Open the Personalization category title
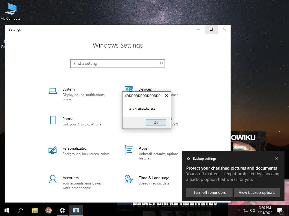Screen dimensions: 289x216 click(x=75, y=148)
